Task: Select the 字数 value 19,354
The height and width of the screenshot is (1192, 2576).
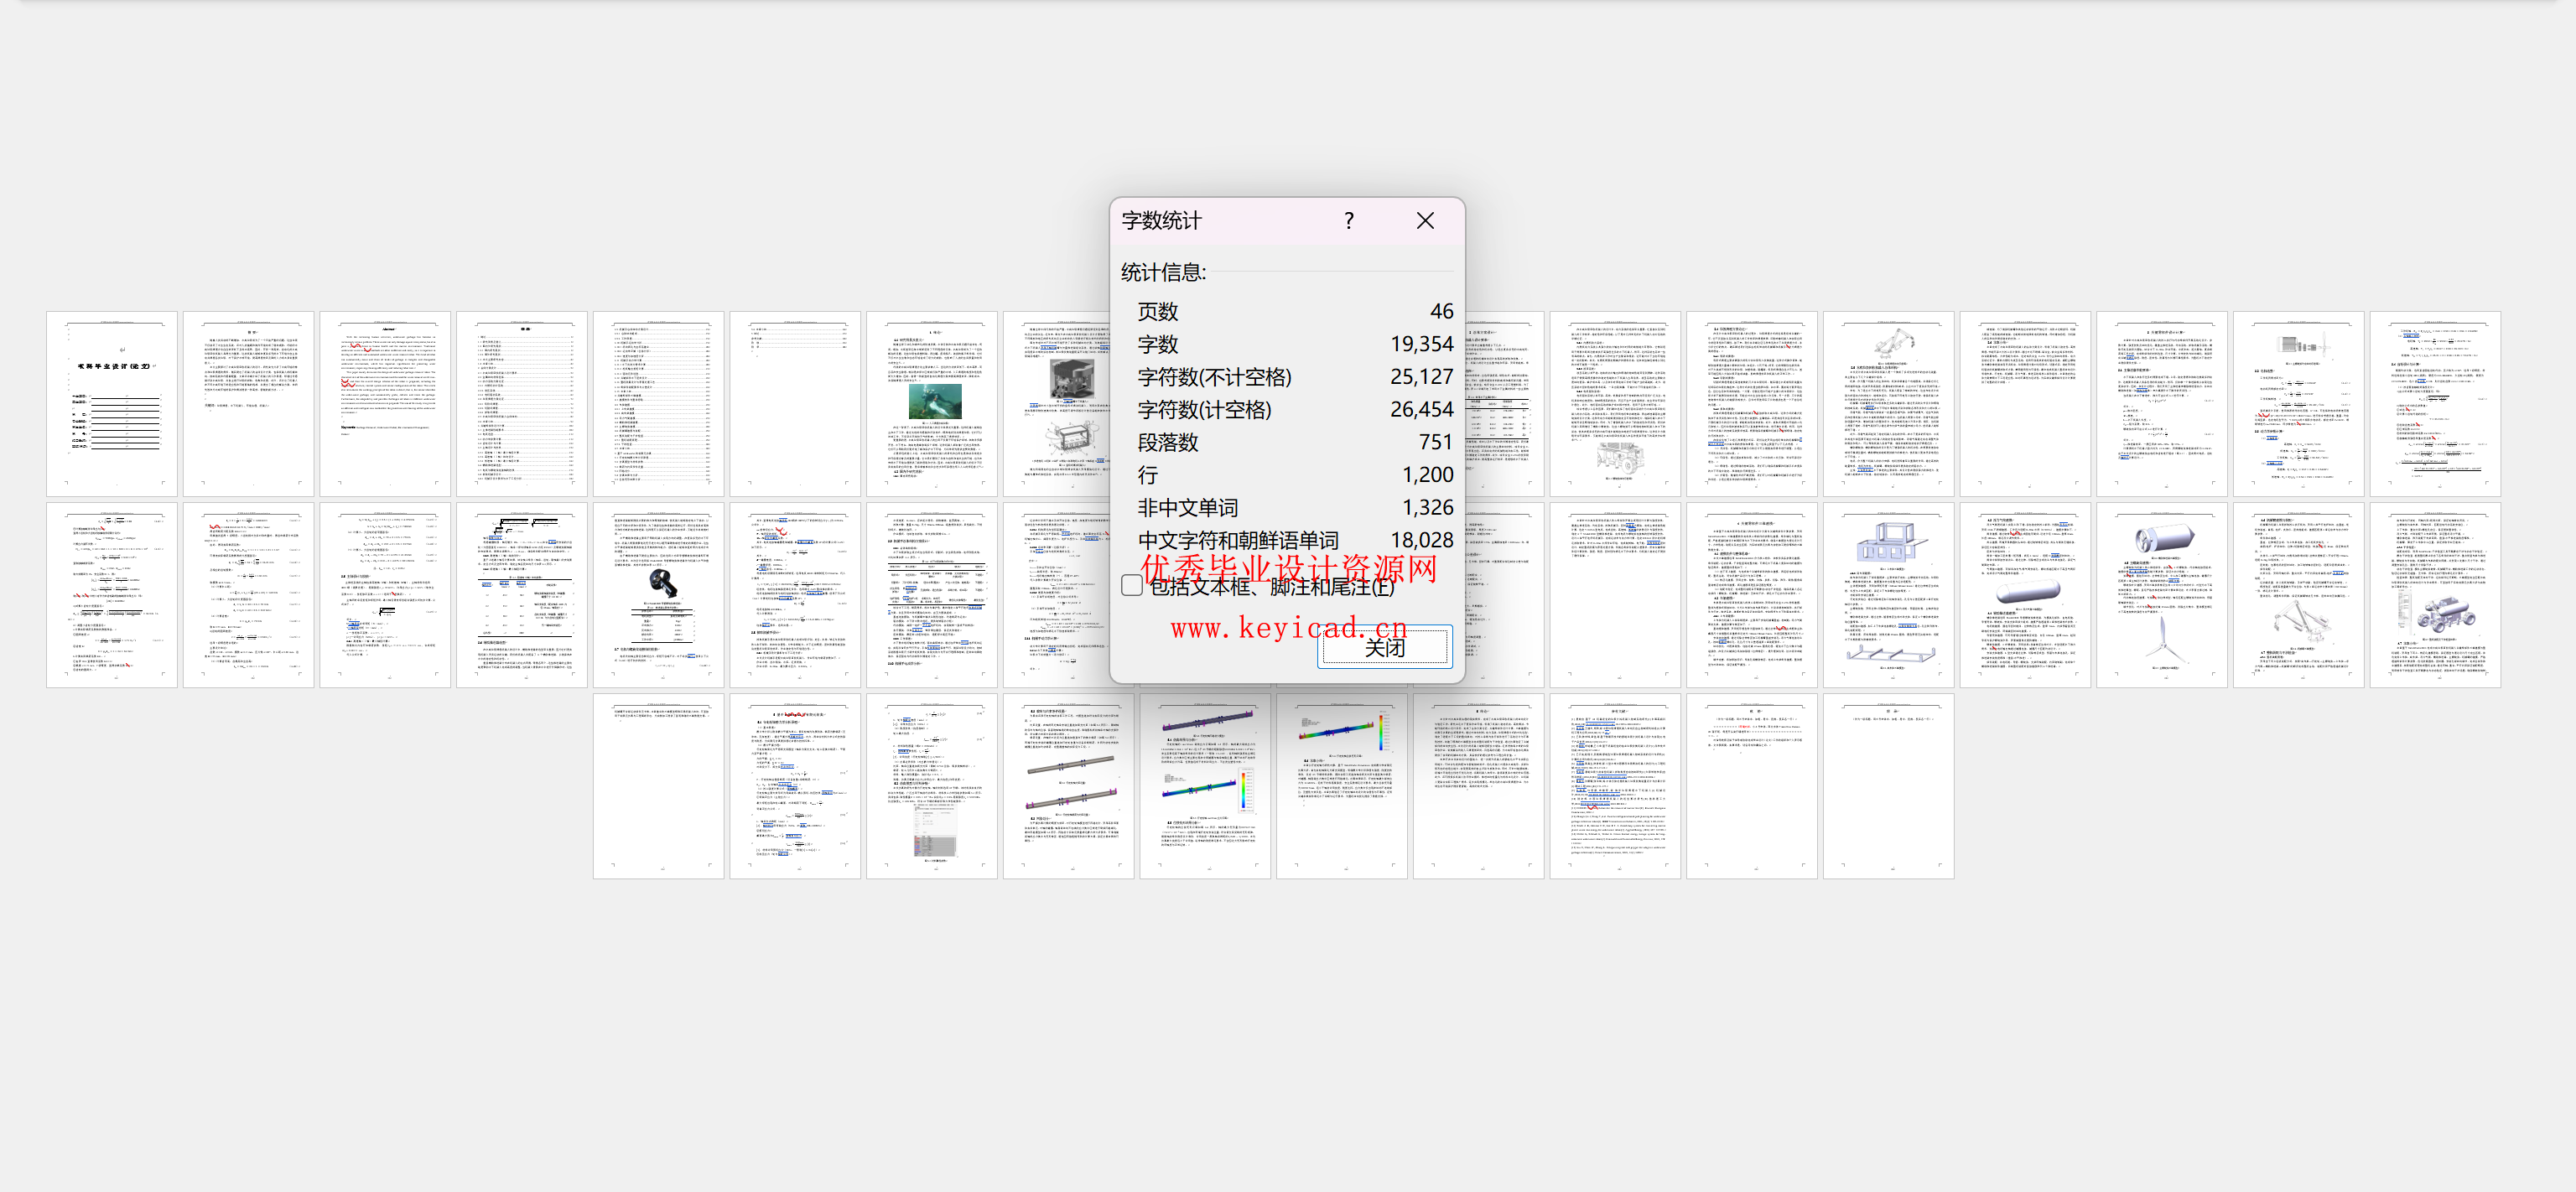Action: (1421, 344)
